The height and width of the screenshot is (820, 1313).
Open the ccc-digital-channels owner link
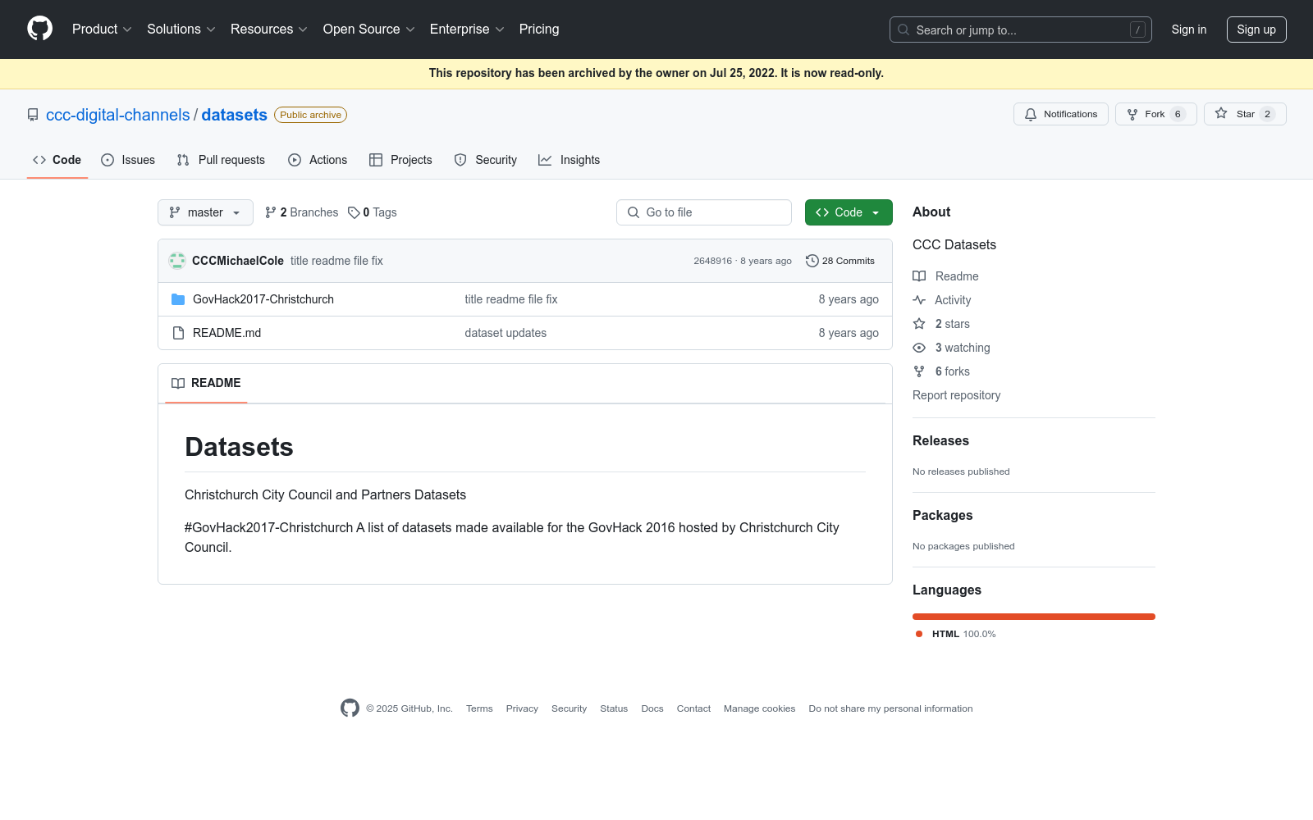pos(118,115)
